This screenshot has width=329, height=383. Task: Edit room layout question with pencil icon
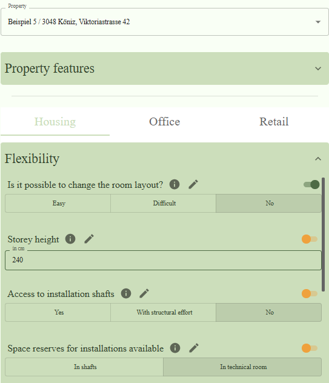click(x=193, y=184)
